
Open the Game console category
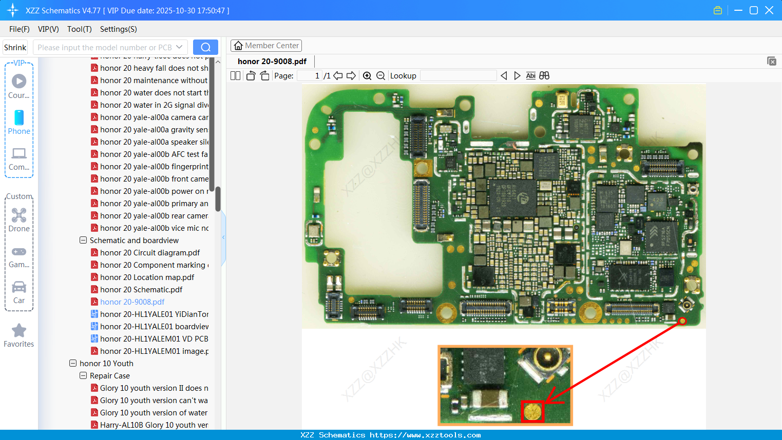[x=19, y=256]
